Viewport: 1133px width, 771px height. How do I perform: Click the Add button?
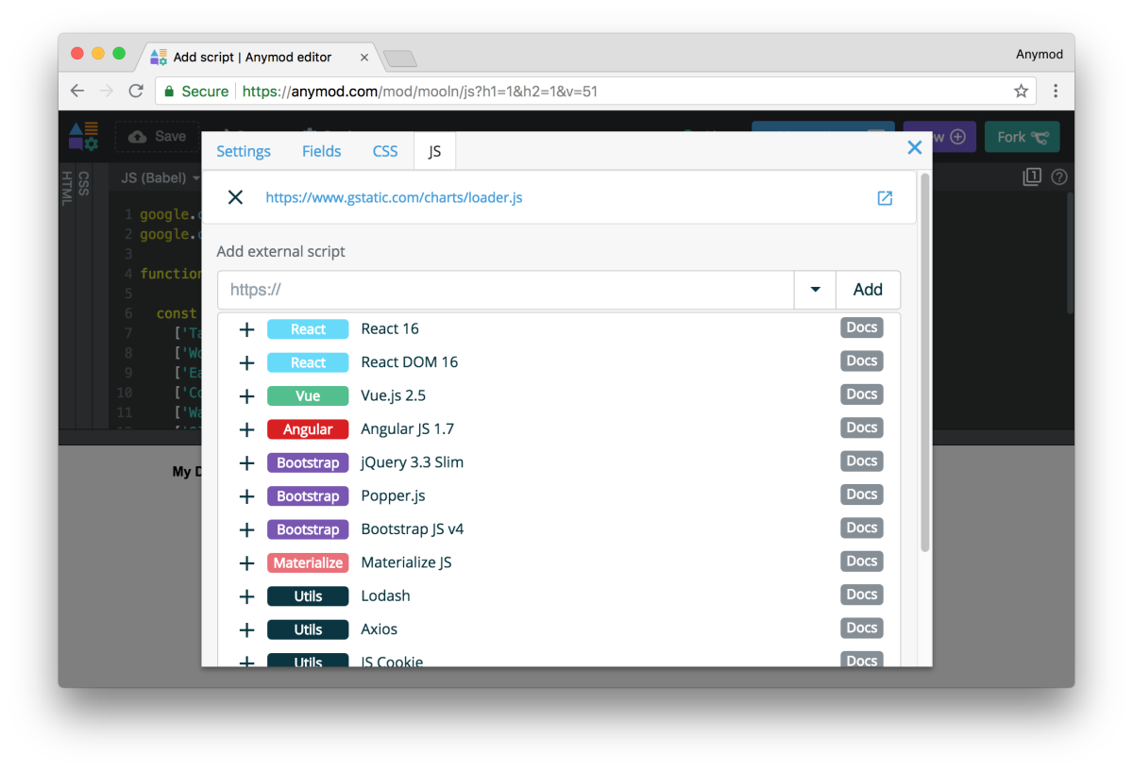pyautogui.click(x=868, y=290)
